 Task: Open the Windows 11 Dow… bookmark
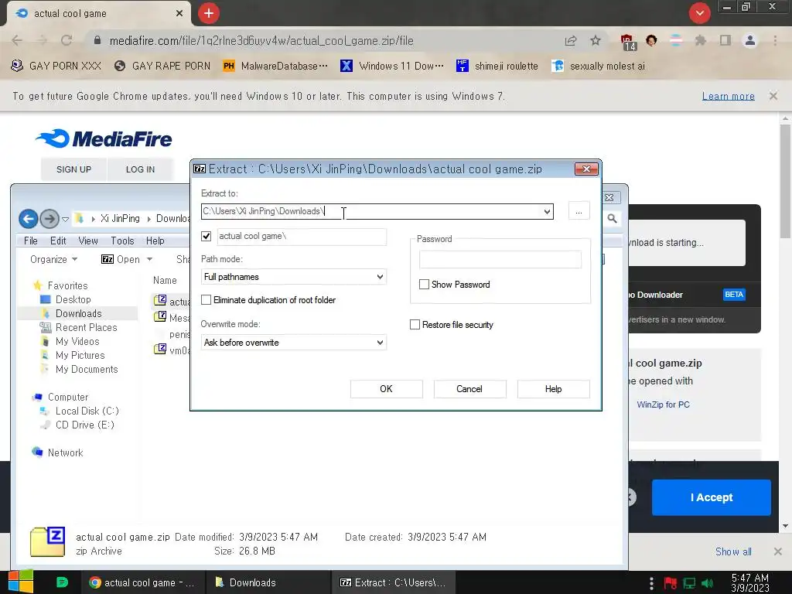coord(392,66)
